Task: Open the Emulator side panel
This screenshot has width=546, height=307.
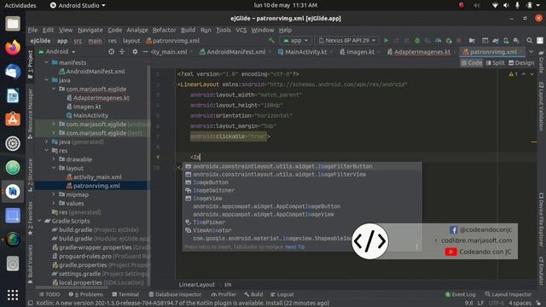Action: pos(541,271)
